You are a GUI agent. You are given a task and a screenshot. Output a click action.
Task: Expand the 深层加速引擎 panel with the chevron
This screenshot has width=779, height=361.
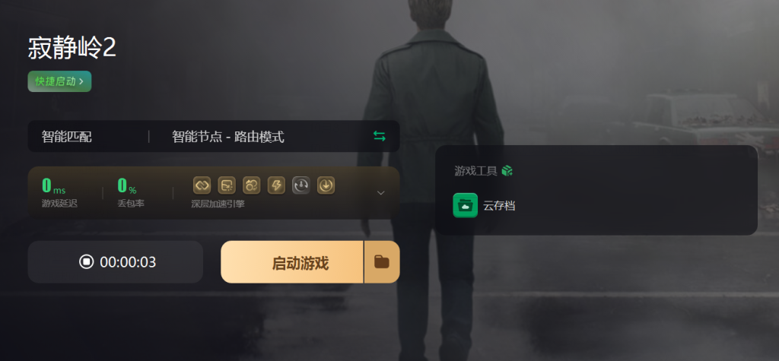click(381, 193)
